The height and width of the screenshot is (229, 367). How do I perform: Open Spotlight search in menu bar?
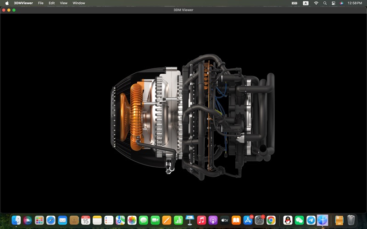325,3
